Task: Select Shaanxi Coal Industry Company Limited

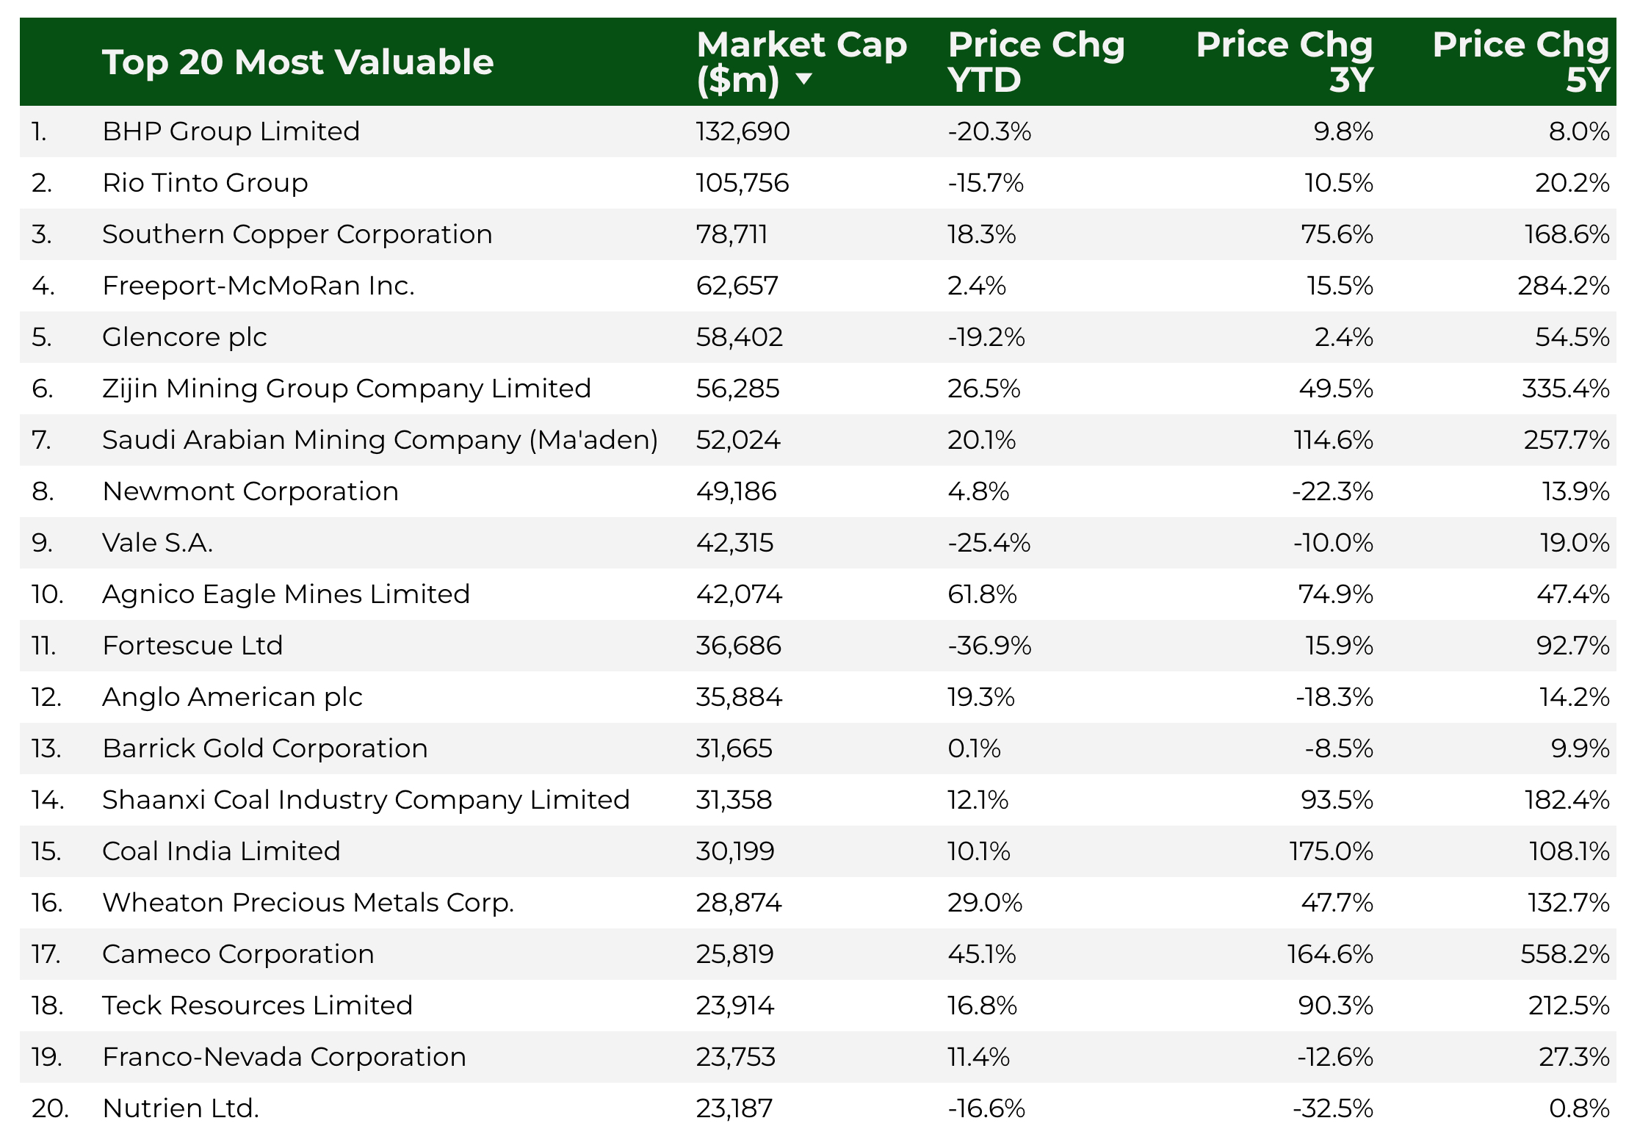Action: 366,800
